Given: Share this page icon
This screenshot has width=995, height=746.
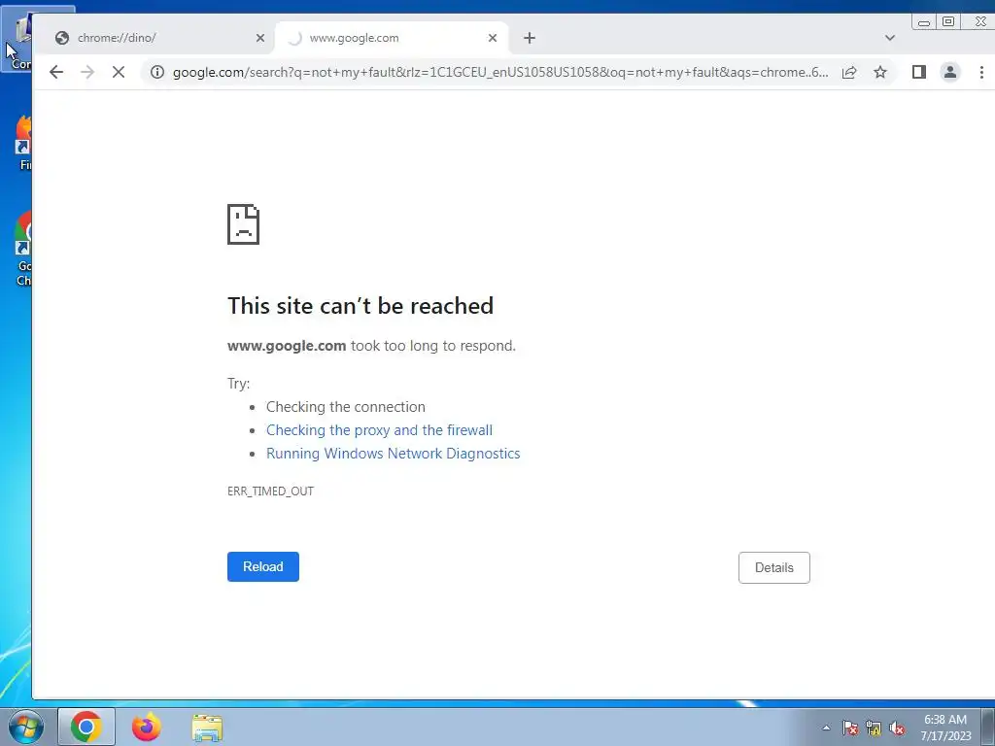Looking at the screenshot, I should (849, 72).
